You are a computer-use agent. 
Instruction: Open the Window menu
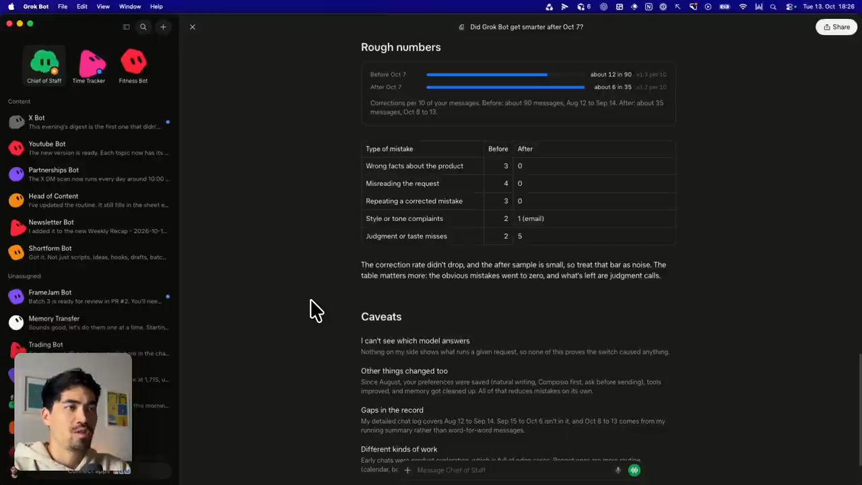click(130, 6)
